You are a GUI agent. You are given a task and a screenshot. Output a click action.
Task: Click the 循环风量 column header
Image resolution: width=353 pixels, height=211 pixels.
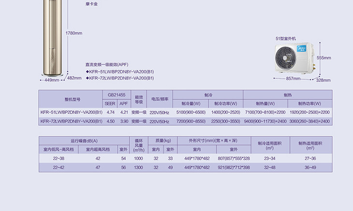tap(139, 145)
